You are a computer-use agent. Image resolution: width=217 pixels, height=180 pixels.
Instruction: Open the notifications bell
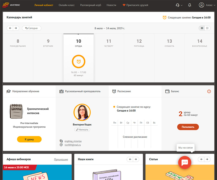[x=190, y=5]
